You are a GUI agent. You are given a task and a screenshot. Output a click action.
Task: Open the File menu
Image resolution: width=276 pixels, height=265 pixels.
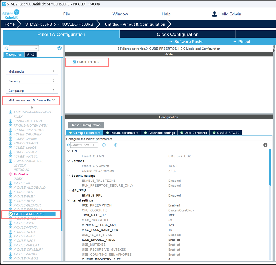(x=67, y=14)
